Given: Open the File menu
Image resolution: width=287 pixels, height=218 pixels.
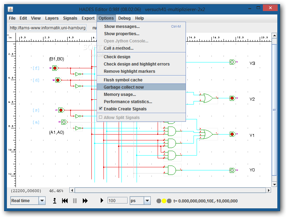Looking at the screenshot, I should (12, 18).
